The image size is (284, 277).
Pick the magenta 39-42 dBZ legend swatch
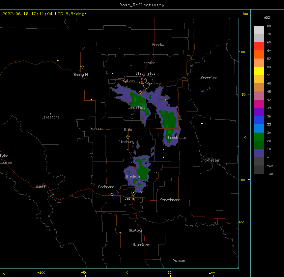259,104
